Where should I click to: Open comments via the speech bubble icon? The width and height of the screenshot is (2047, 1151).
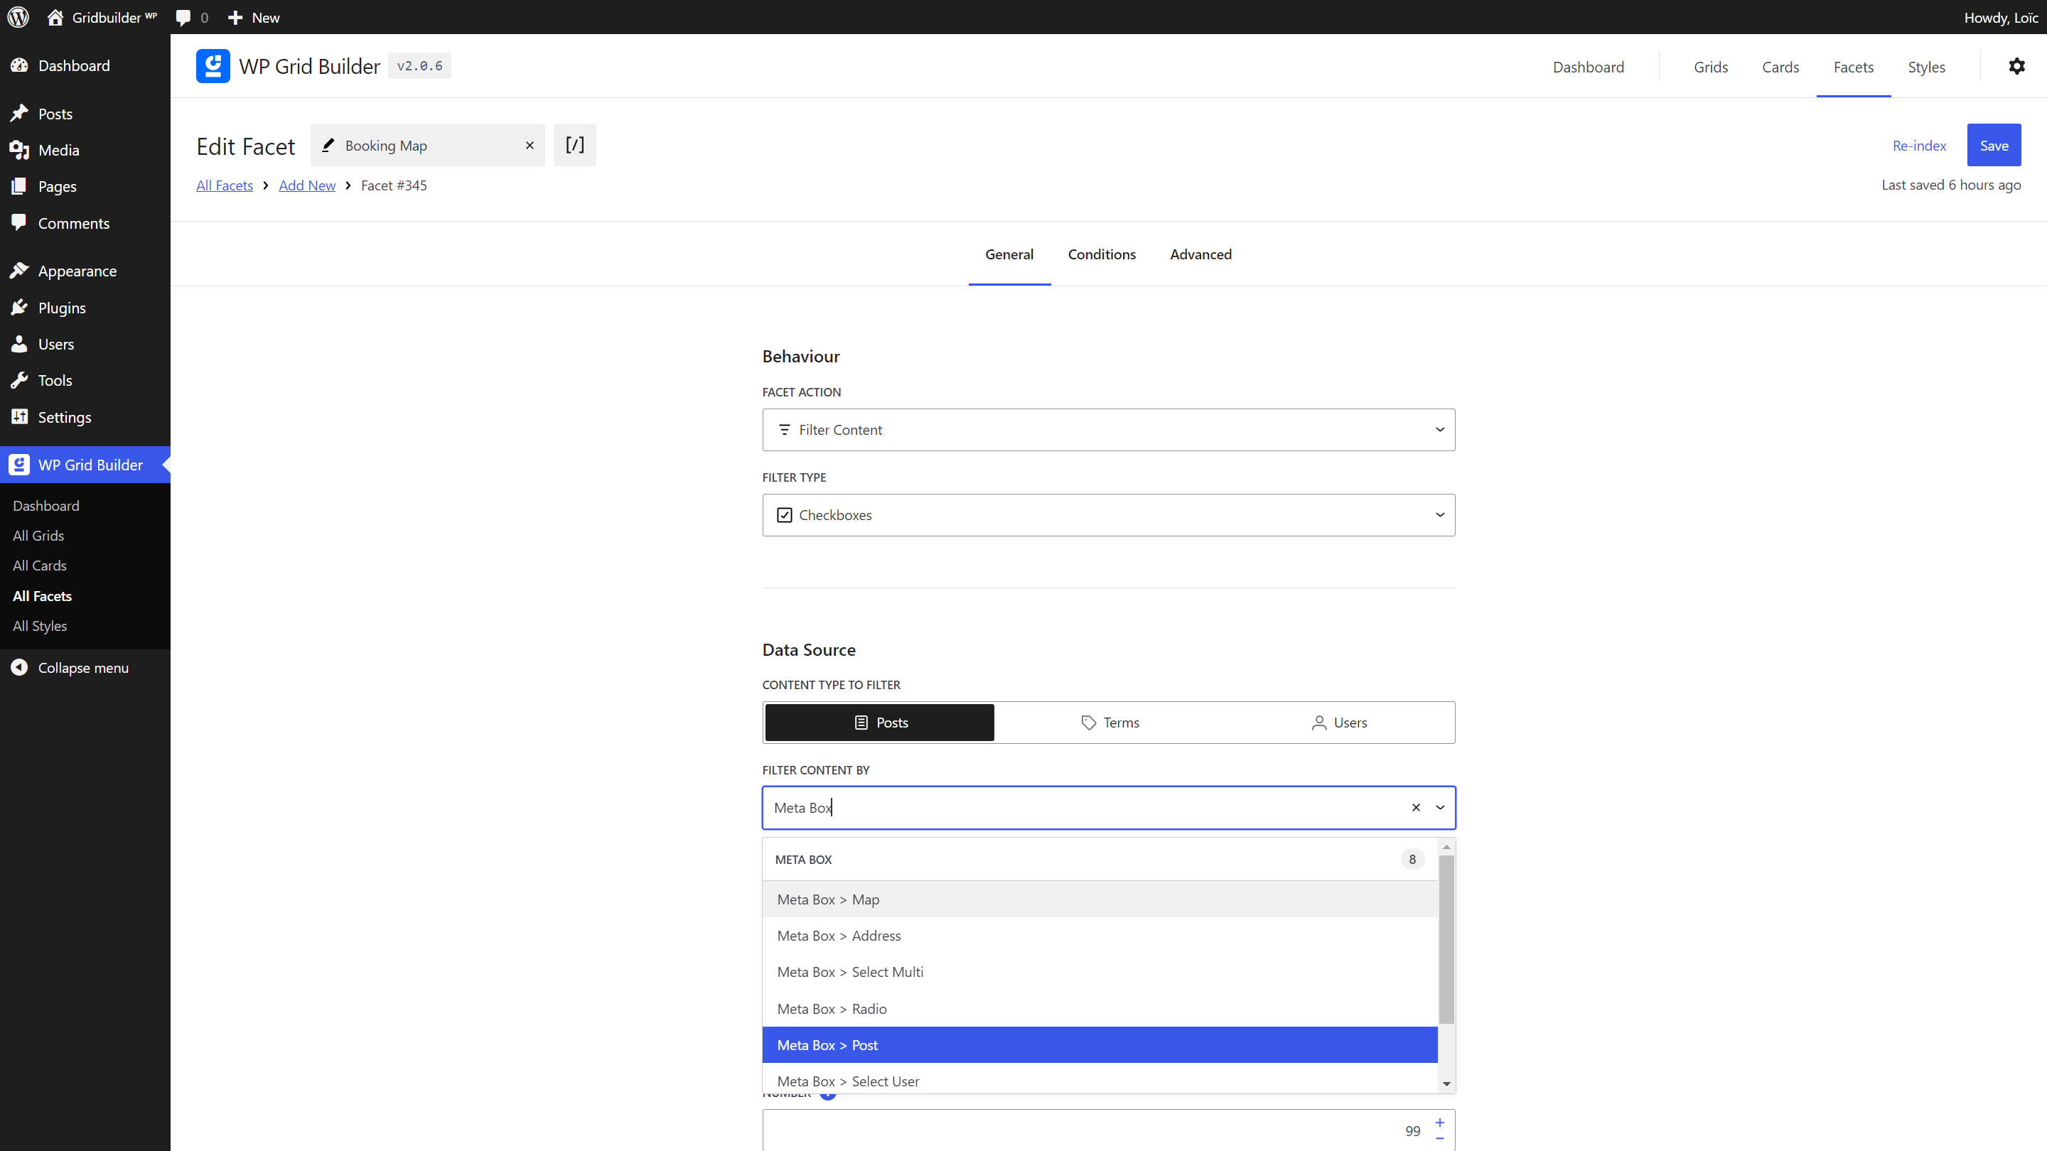point(183,16)
